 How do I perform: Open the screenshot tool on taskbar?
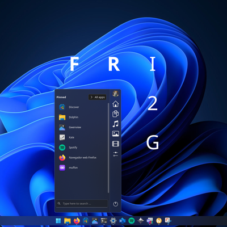pyautogui.click(x=168, y=221)
